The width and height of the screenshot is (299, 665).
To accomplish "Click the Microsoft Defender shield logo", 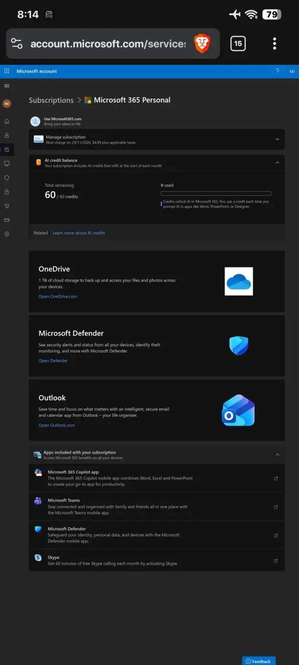I will coord(239,345).
